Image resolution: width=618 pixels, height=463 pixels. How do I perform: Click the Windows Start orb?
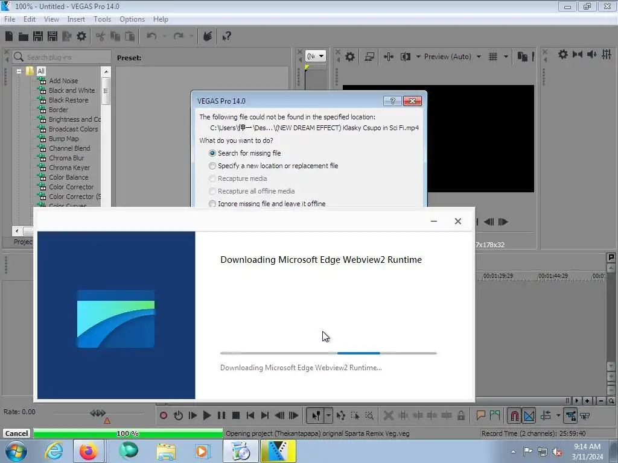click(x=16, y=451)
